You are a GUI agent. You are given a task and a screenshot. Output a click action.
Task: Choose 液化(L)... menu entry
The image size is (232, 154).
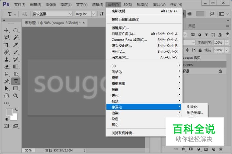click(144, 51)
